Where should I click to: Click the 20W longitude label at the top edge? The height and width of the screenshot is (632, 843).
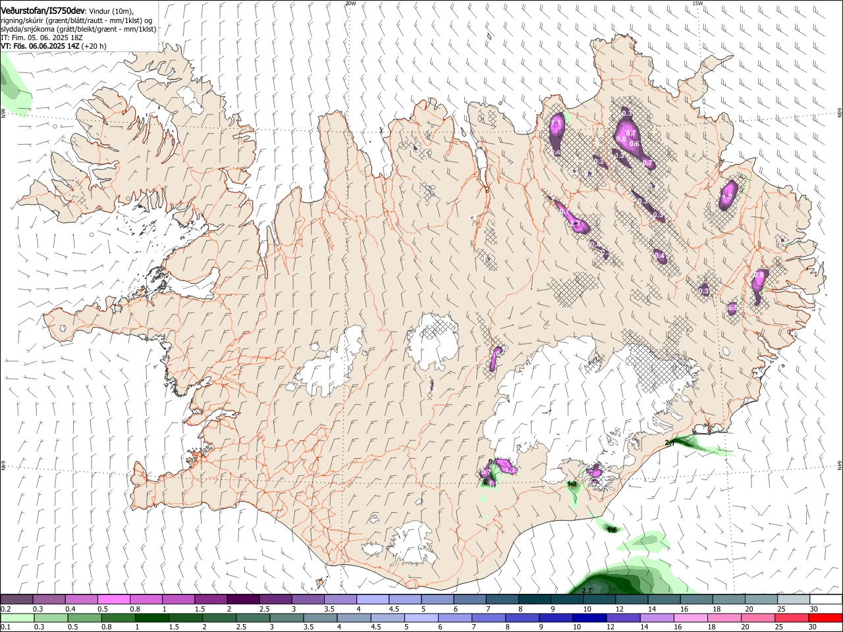pyautogui.click(x=350, y=3)
